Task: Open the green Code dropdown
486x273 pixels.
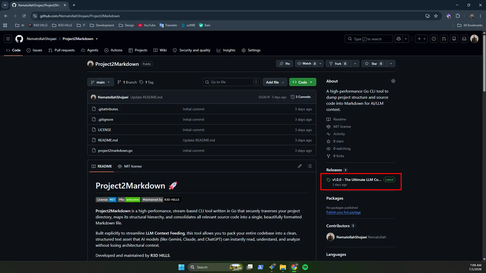Action: [303, 82]
